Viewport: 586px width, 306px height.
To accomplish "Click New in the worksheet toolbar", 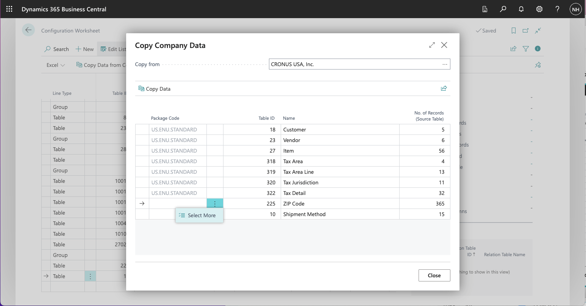I will click(x=84, y=49).
